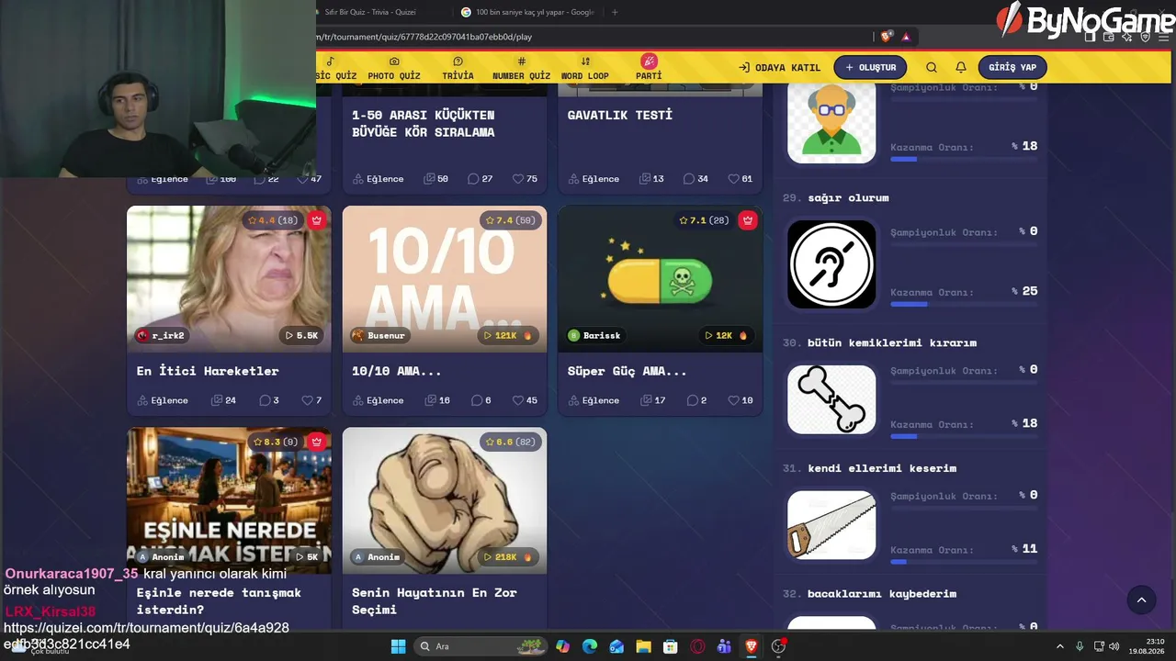This screenshot has width=1176, height=661.
Task: Click the browser address bar URL
Action: [x=424, y=37]
